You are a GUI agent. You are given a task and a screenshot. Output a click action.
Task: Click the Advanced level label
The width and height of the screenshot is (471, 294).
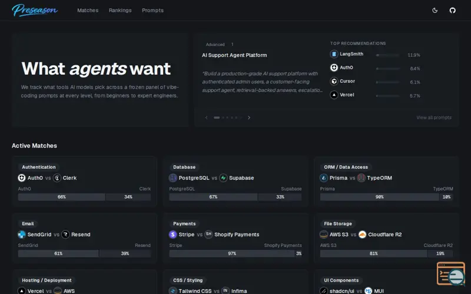pyautogui.click(x=215, y=45)
